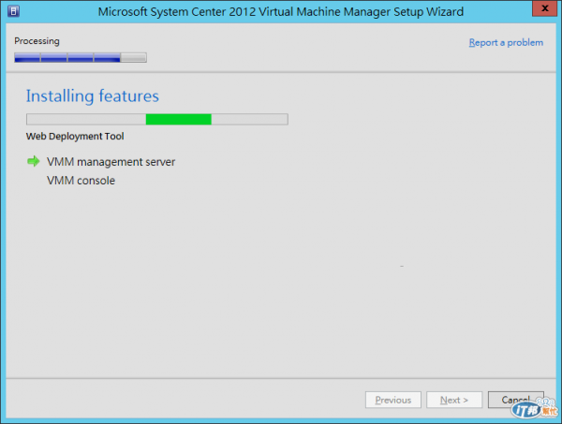This screenshot has width=562, height=424.
Task: Select the VMM console item
Action: pyautogui.click(x=81, y=181)
